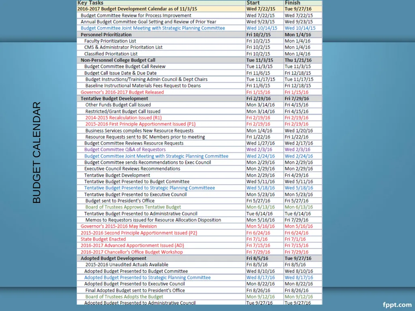Click '2015-2016 Second Principle Apportionment Issued (P2)'

pos(139,233)
